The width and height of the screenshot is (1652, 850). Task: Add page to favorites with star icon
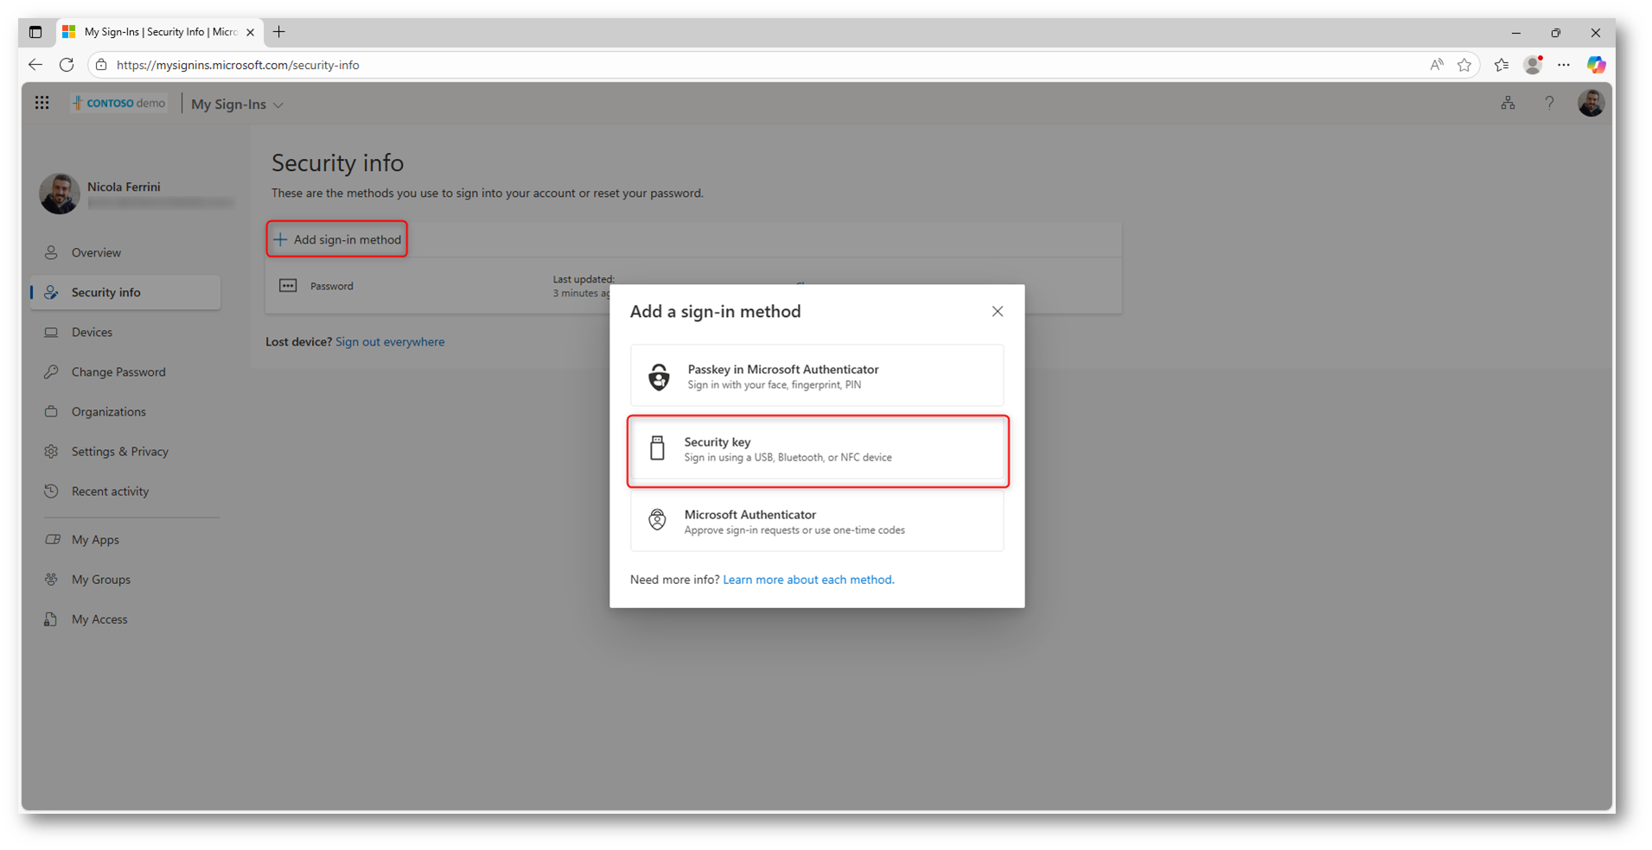coord(1464,65)
